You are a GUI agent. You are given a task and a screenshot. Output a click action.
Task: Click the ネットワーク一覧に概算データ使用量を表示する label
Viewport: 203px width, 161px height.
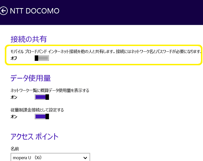(50, 90)
